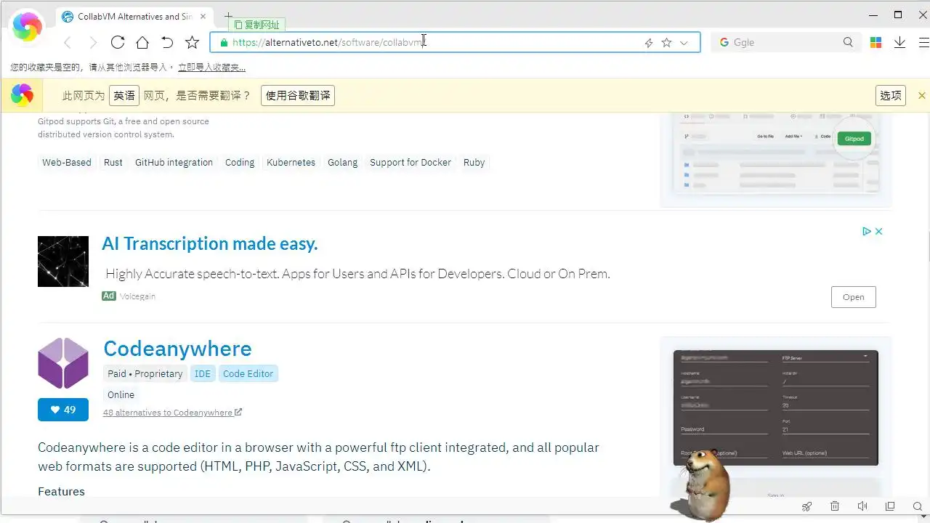Click the Open button on the ad
This screenshot has height=523, width=930.
853,297
